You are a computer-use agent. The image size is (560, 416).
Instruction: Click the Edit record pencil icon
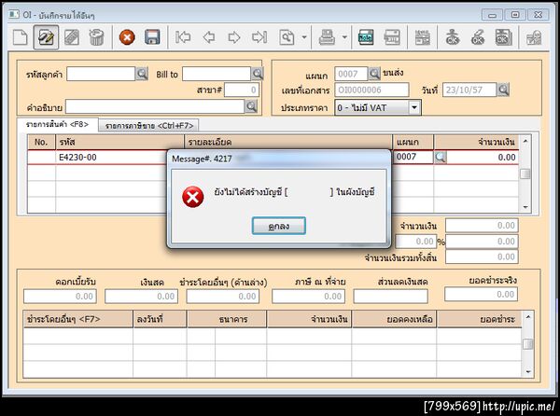point(46,37)
